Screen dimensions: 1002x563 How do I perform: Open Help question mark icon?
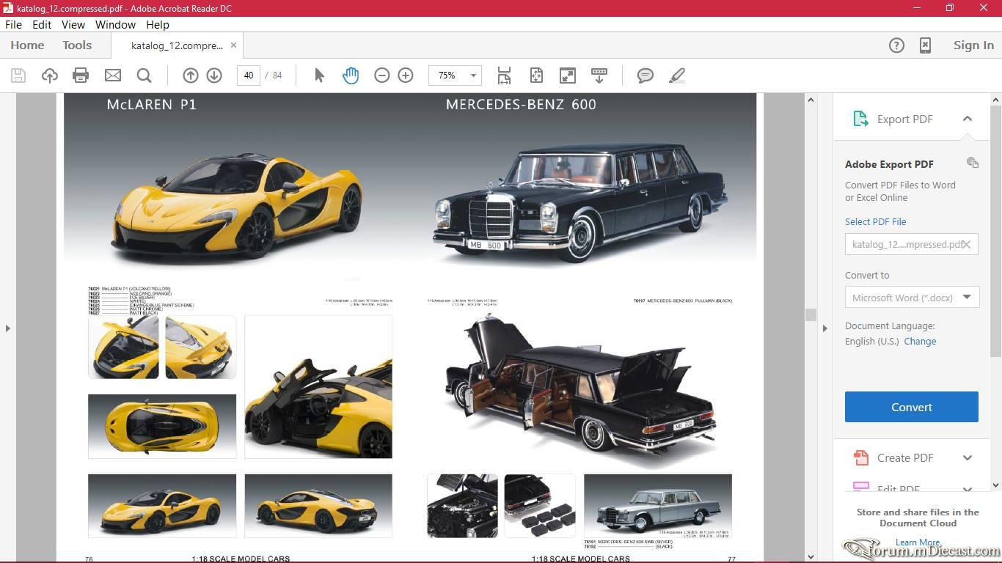point(896,45)
